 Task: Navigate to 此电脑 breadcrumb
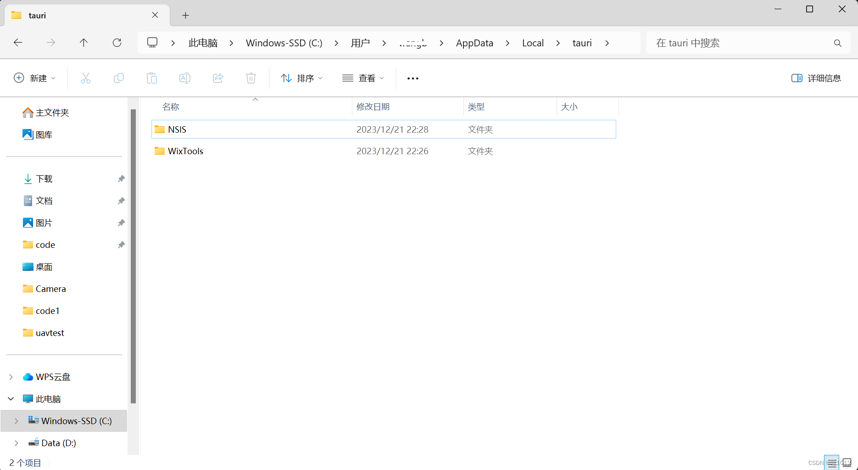(x=203, y=43)
